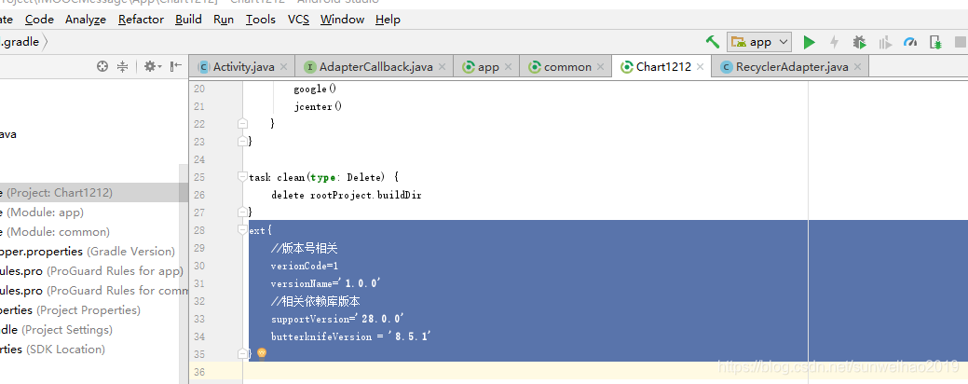The height and width of the screenshot is (384, 968).
Task: Open project panel gear settings
Action: (152, 66)
